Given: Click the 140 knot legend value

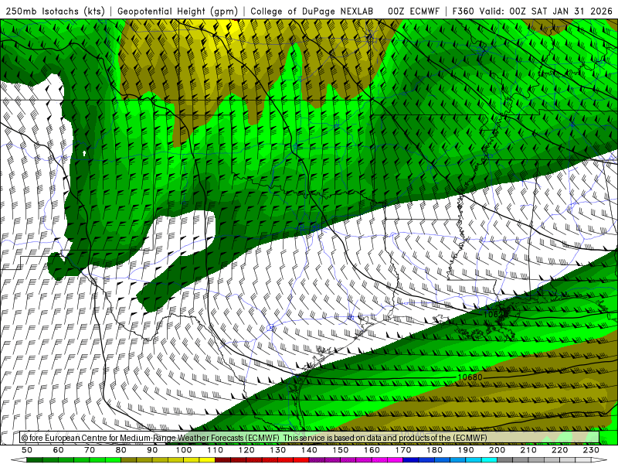Looking at the screenshot, I should [309, 450].
